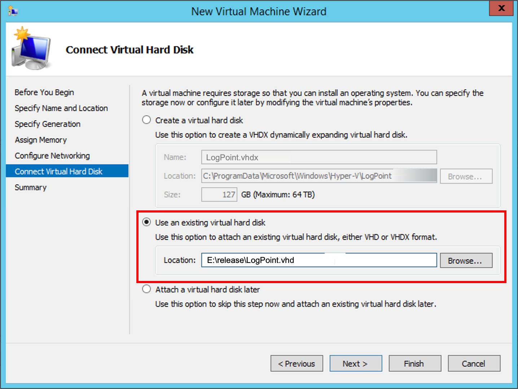Choose Attach a virtual hard disk later
This screenshot has height=389, width=518.
click(146, 289)
